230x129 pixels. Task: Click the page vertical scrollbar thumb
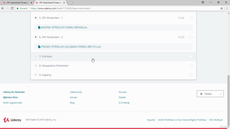[229, 101]
